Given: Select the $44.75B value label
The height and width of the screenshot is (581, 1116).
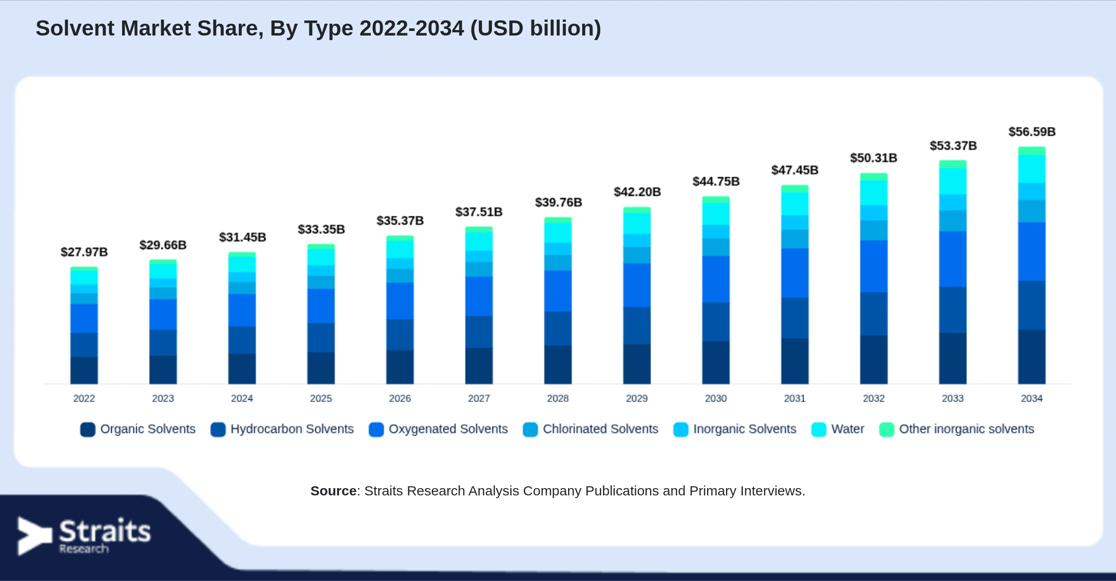Looking at the screenshot, I should click(716, 182).
